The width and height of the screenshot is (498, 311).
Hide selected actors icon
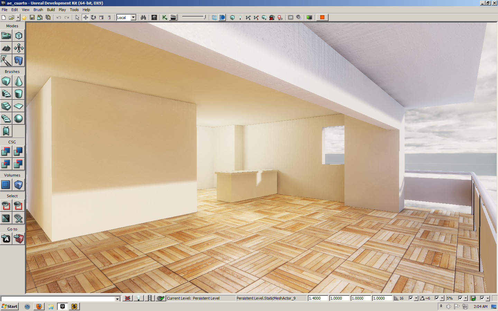pyautogui.click(x=19, y=206)
